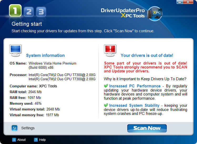Click the '2048 Mb' virtual memory total value
This screenshot has height=144, width=197.
coord(53,109)
